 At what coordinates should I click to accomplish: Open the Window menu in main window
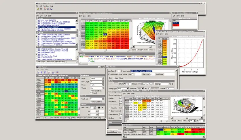tap(46, 6)
